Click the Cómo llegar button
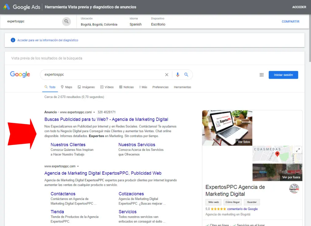Image resolution: width=311 pixels, height=226 pixels. pyautogui.click(x=232, y=202)
